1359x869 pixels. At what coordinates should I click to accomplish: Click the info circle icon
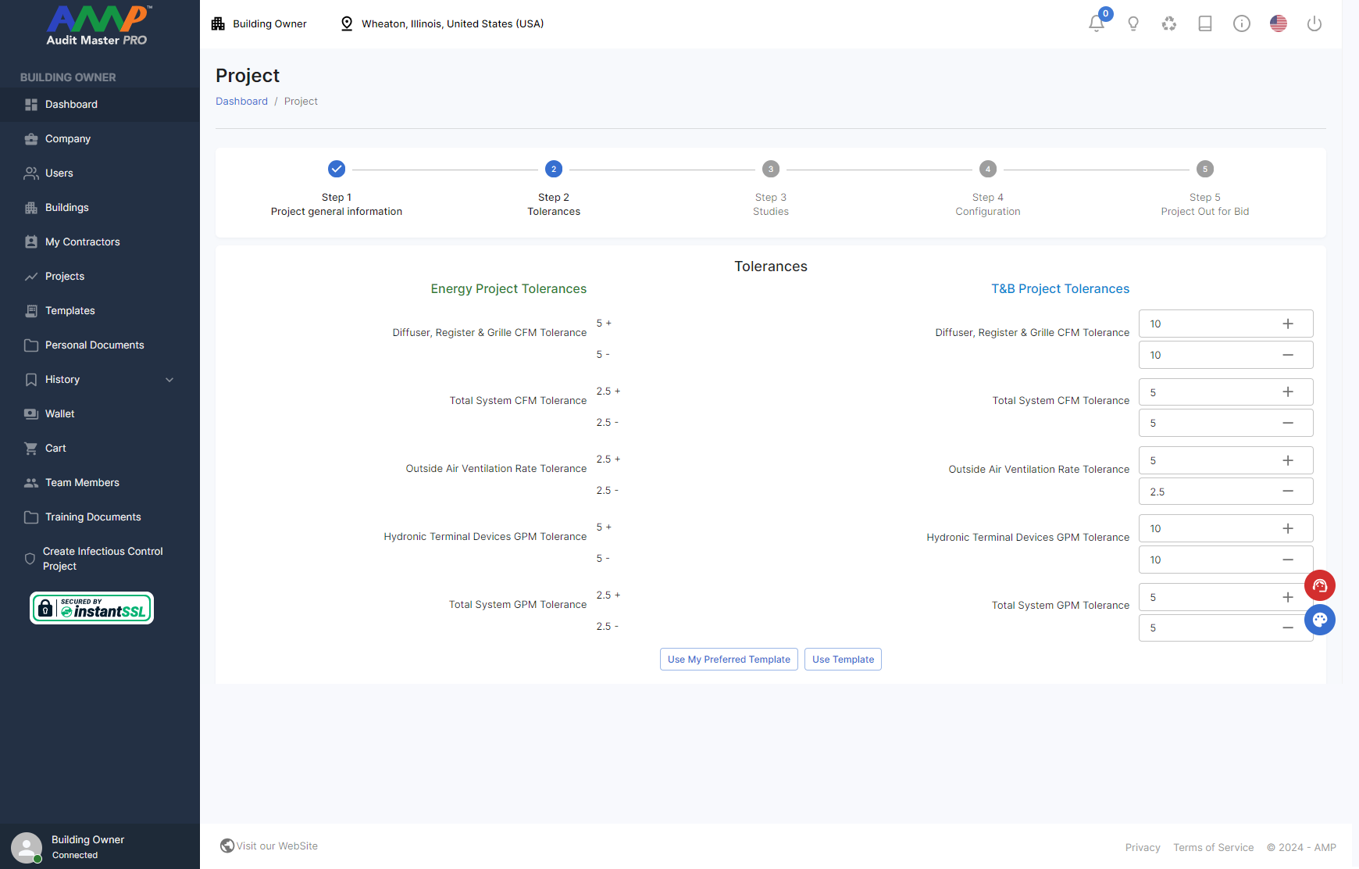(1241, 23)
